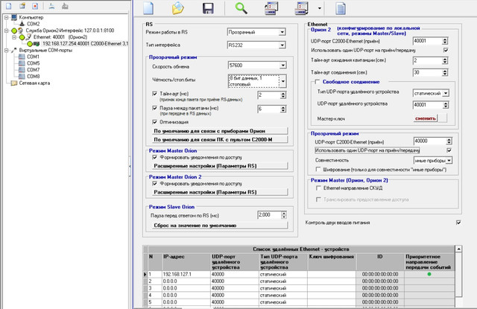Select COM8 virtual port in tree

click(33, 76)
